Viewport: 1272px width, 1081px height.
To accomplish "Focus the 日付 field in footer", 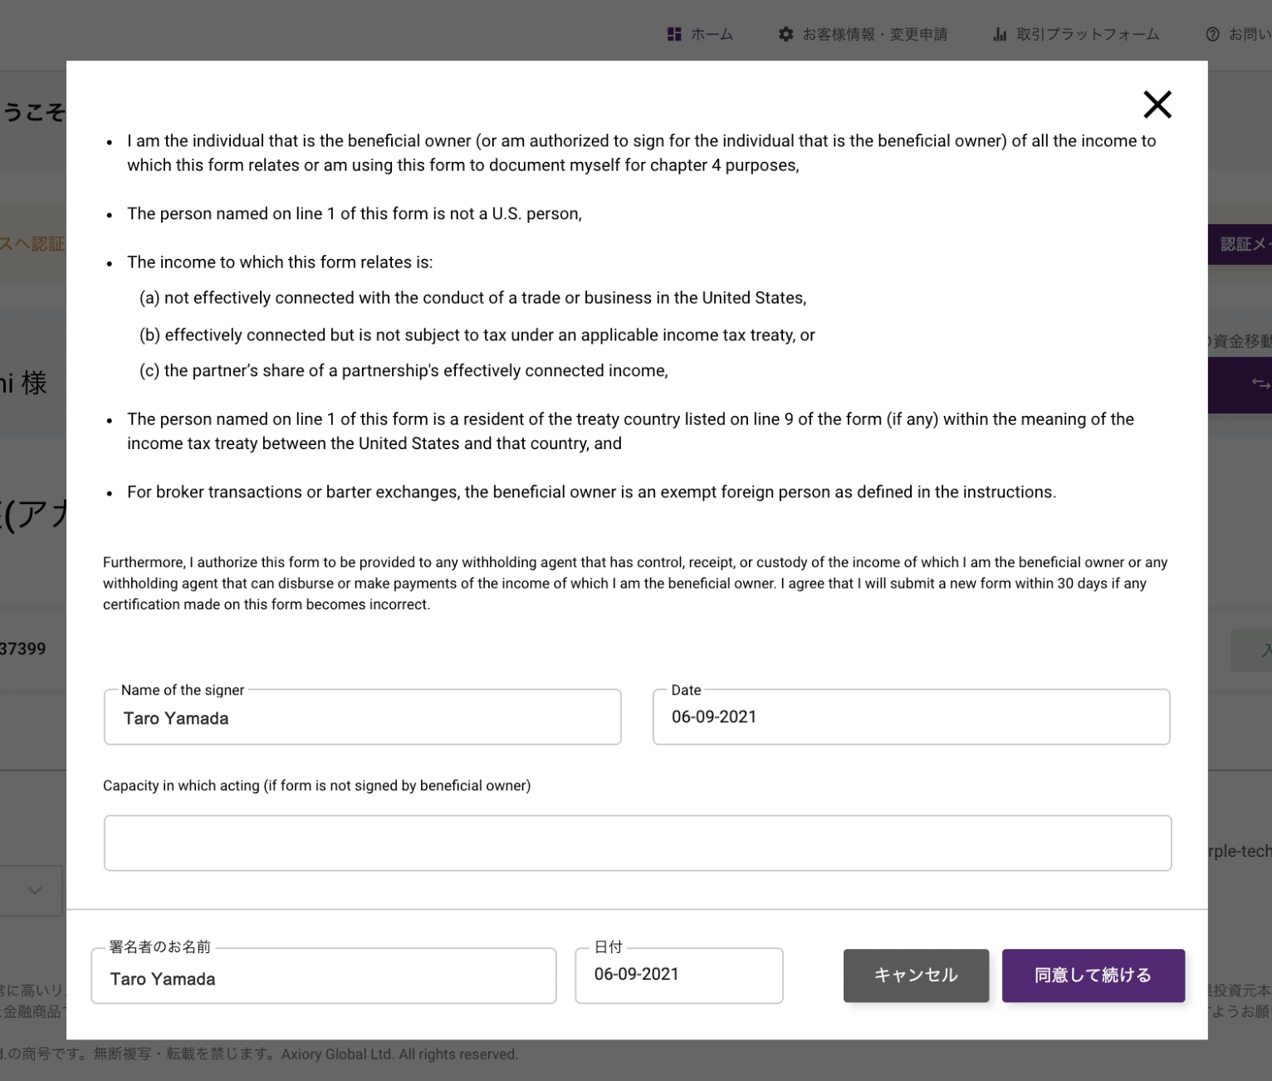I will click(679, 976).
